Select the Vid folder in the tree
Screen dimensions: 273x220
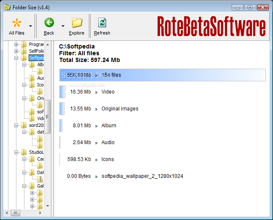click(40, 118)
